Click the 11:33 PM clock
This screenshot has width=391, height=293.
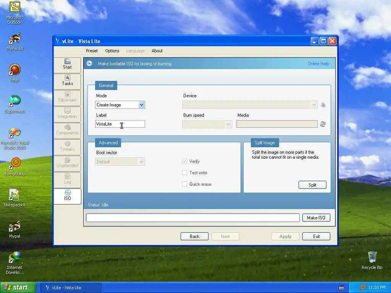[x=377, y=288]
